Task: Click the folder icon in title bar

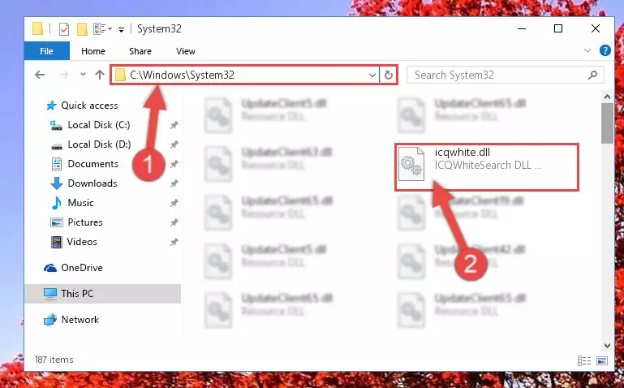Action: [x=37, y=28]
